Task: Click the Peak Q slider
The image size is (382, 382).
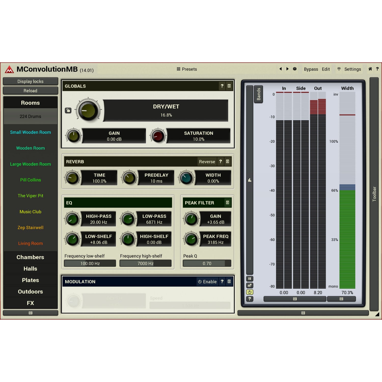Action: point(207,263)
